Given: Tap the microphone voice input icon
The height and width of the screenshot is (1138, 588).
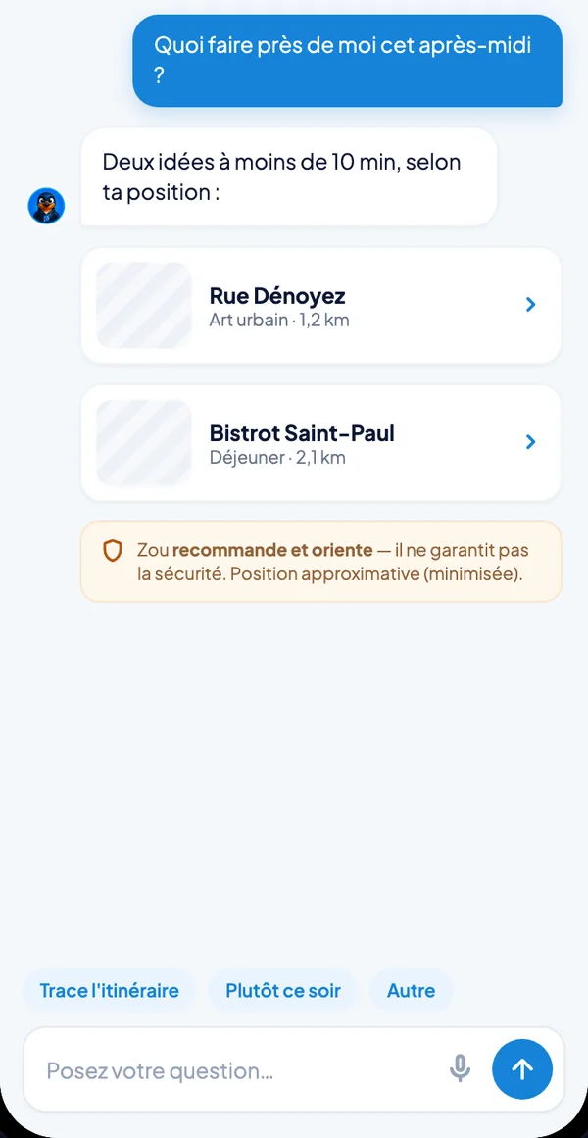Looking at the screenshot, I should coord(460,1068).
